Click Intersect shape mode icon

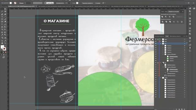pos(170,17)
